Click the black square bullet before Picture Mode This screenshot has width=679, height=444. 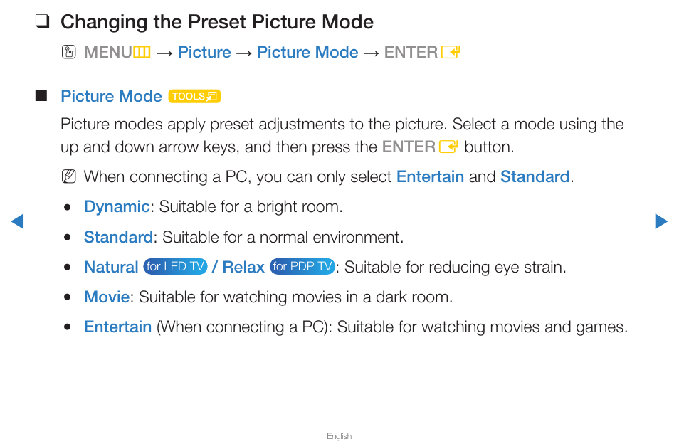[x=41, y=95]
